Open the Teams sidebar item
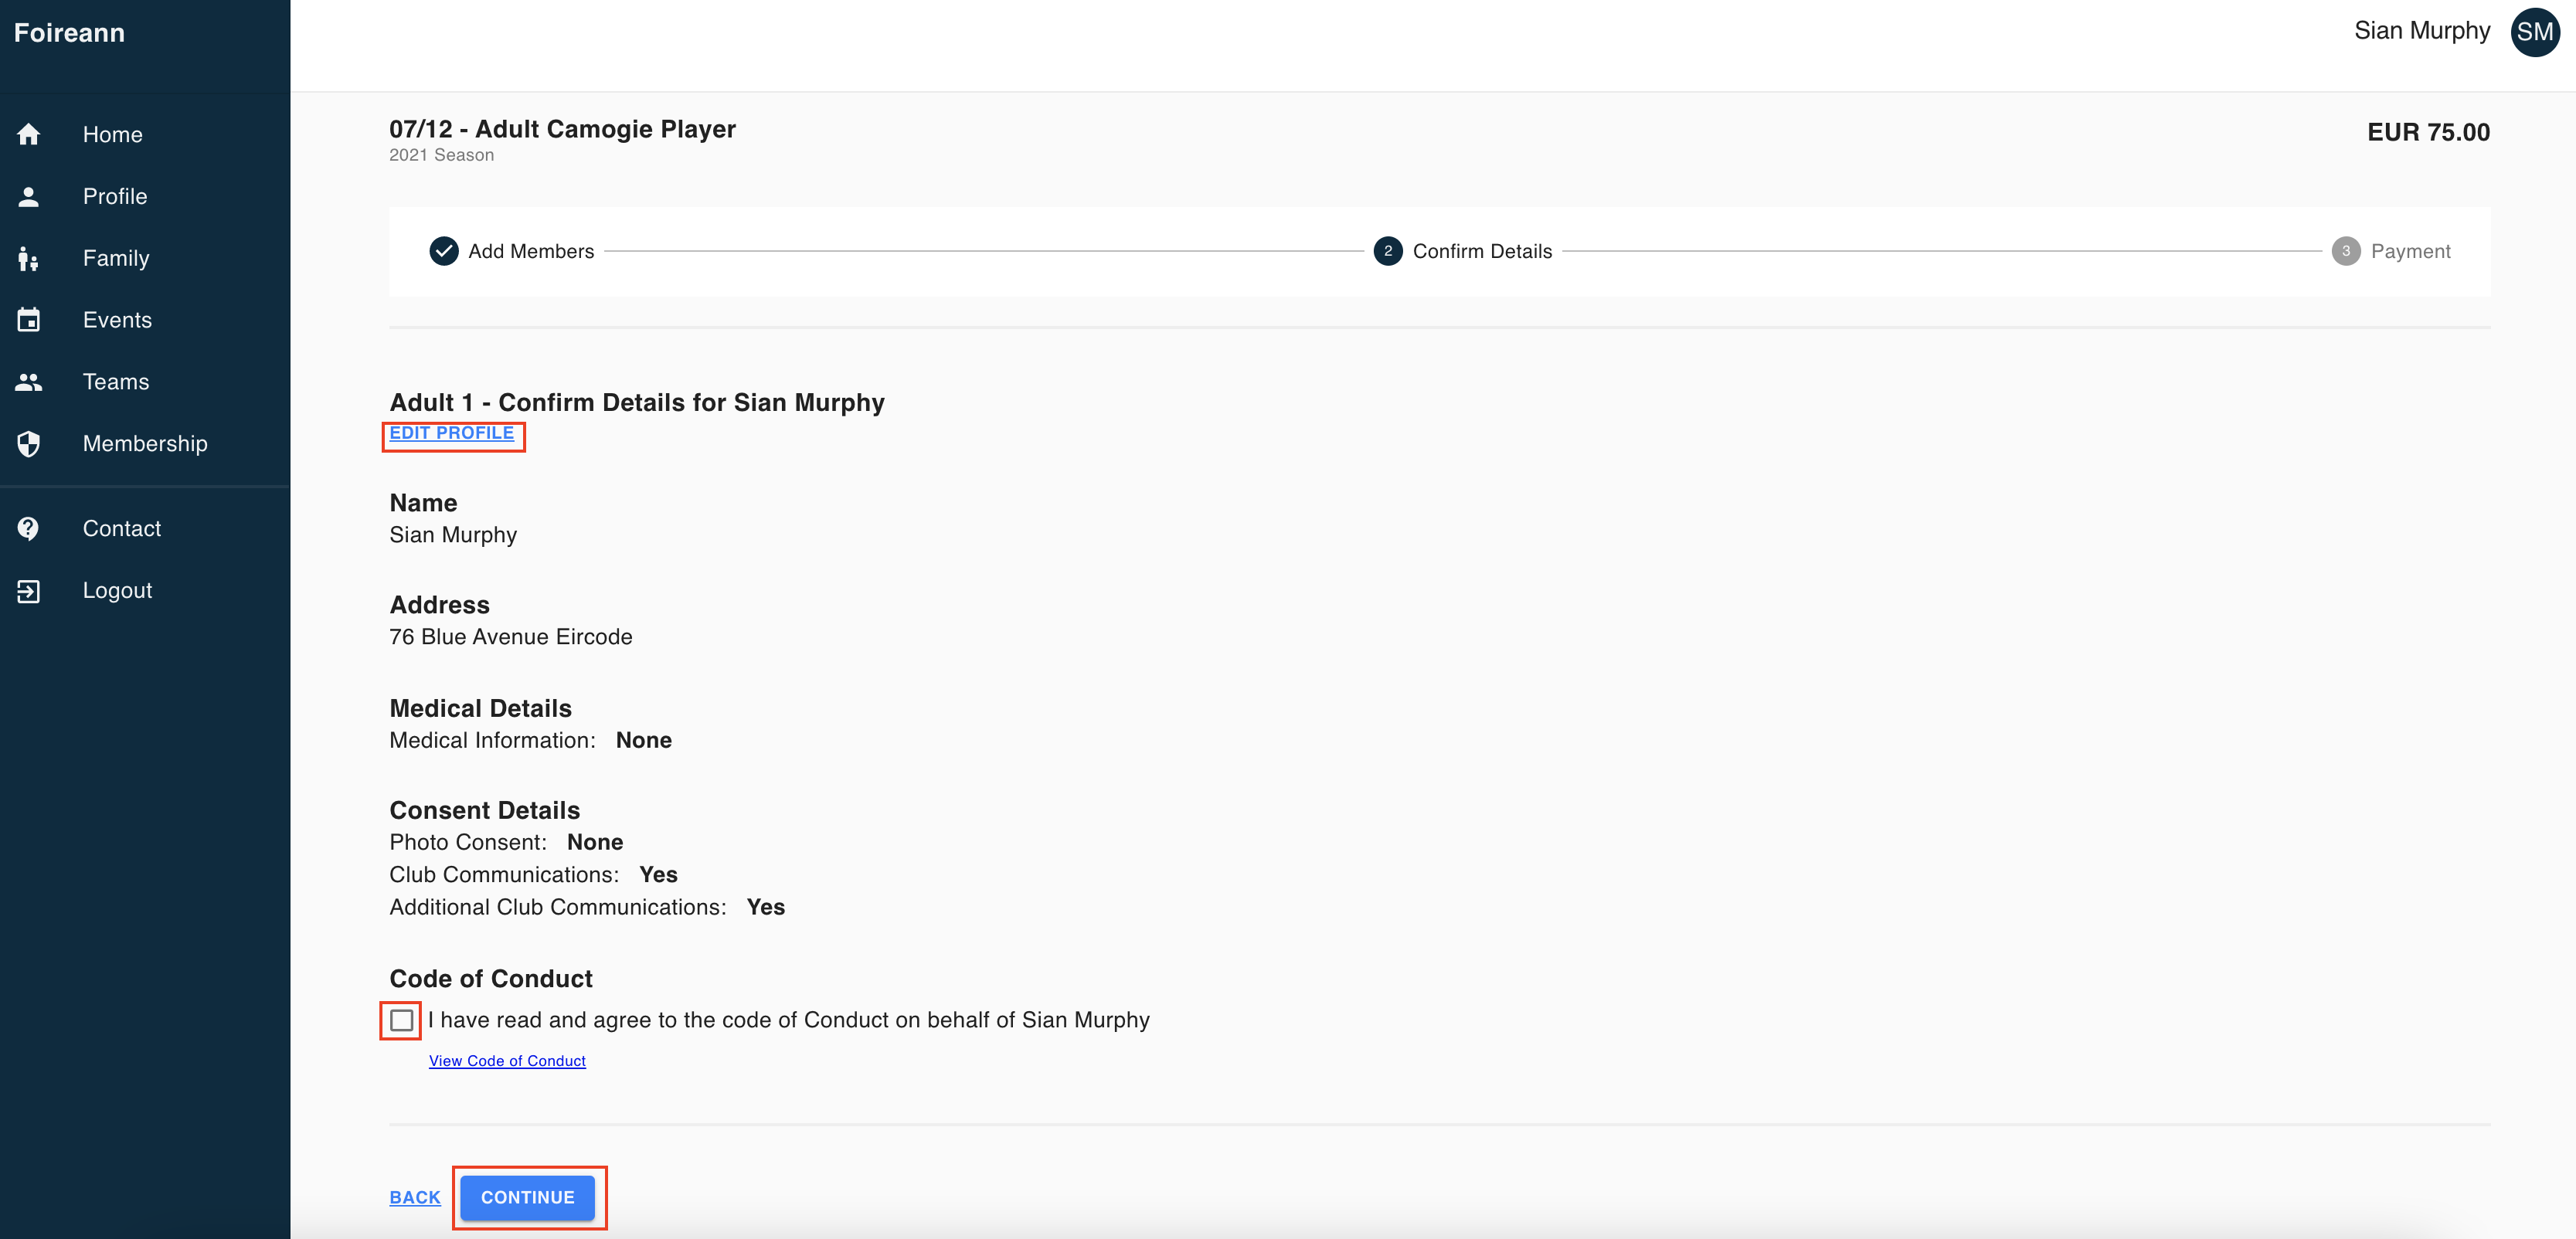This screenshot has height=1239, width=2576. tap(145, 382)
